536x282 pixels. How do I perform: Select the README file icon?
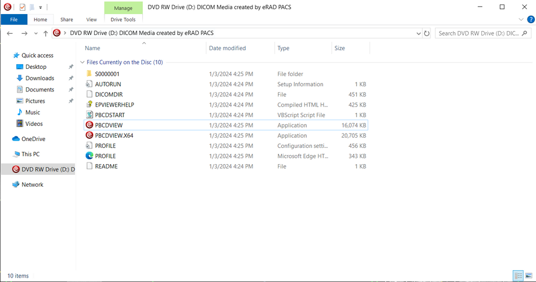89,166
